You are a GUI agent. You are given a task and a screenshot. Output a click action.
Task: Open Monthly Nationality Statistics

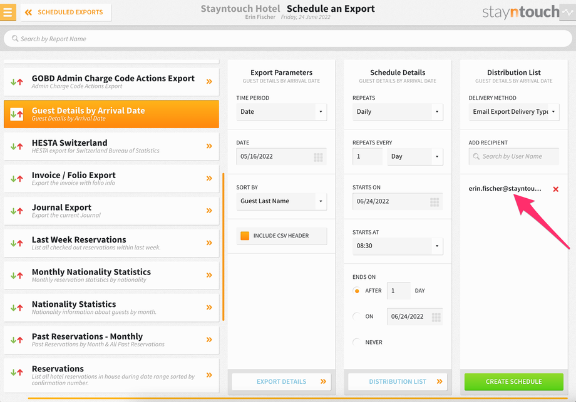[111, 276]
